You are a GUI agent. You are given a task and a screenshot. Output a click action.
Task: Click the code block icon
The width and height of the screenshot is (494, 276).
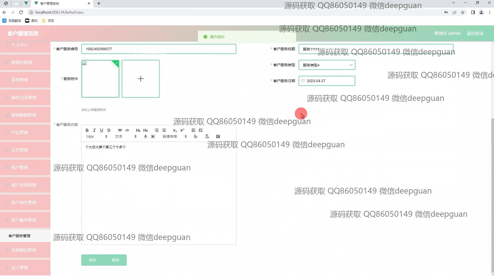pyautogui.click(x=127, y=130)
